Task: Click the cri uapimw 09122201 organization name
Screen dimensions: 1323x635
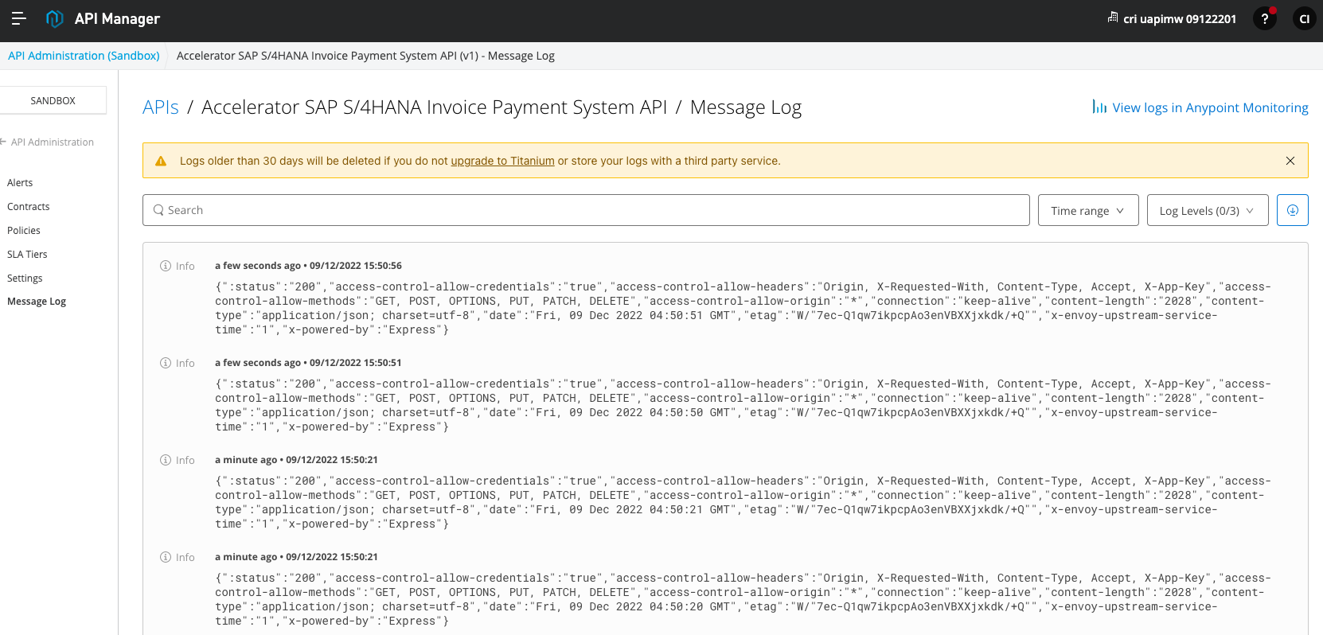Action: (1180, 18)
